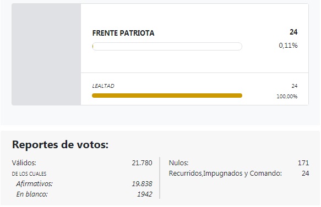The width and height of the screenshot is (321, 207).
Task: Click Recurridos, Impugnados y Comando label
Action: pos(225,174)
